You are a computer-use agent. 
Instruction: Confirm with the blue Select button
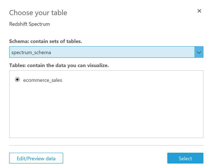(185, 158)
